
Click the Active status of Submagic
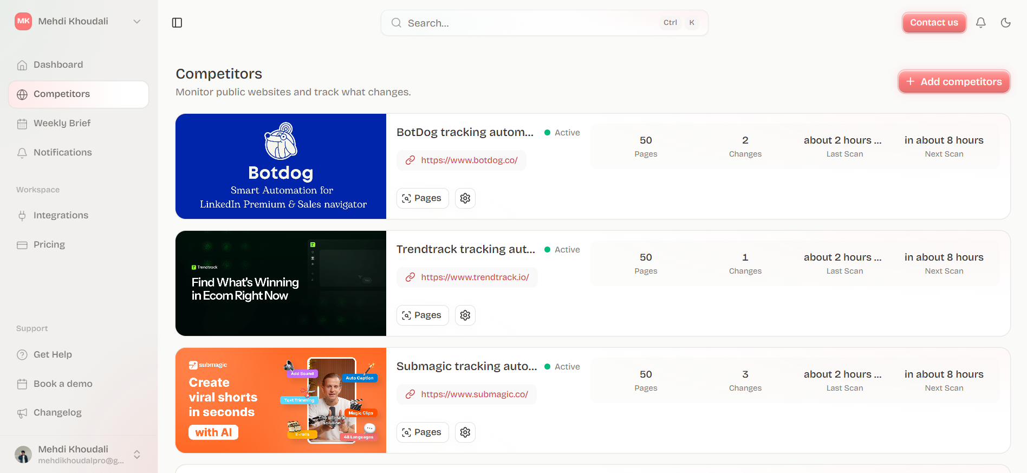[562, 367]
